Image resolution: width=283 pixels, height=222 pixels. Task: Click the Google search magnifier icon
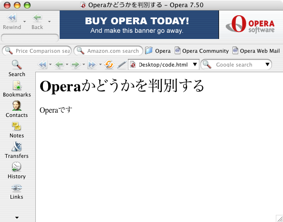(x=207, y=65)
